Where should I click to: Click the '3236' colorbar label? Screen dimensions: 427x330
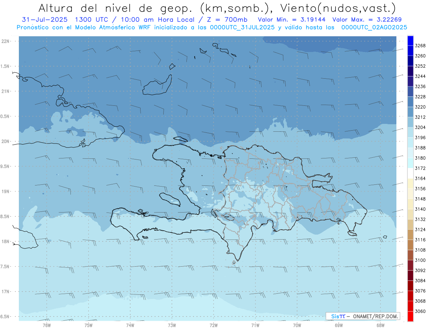click(x=420, y=87)
